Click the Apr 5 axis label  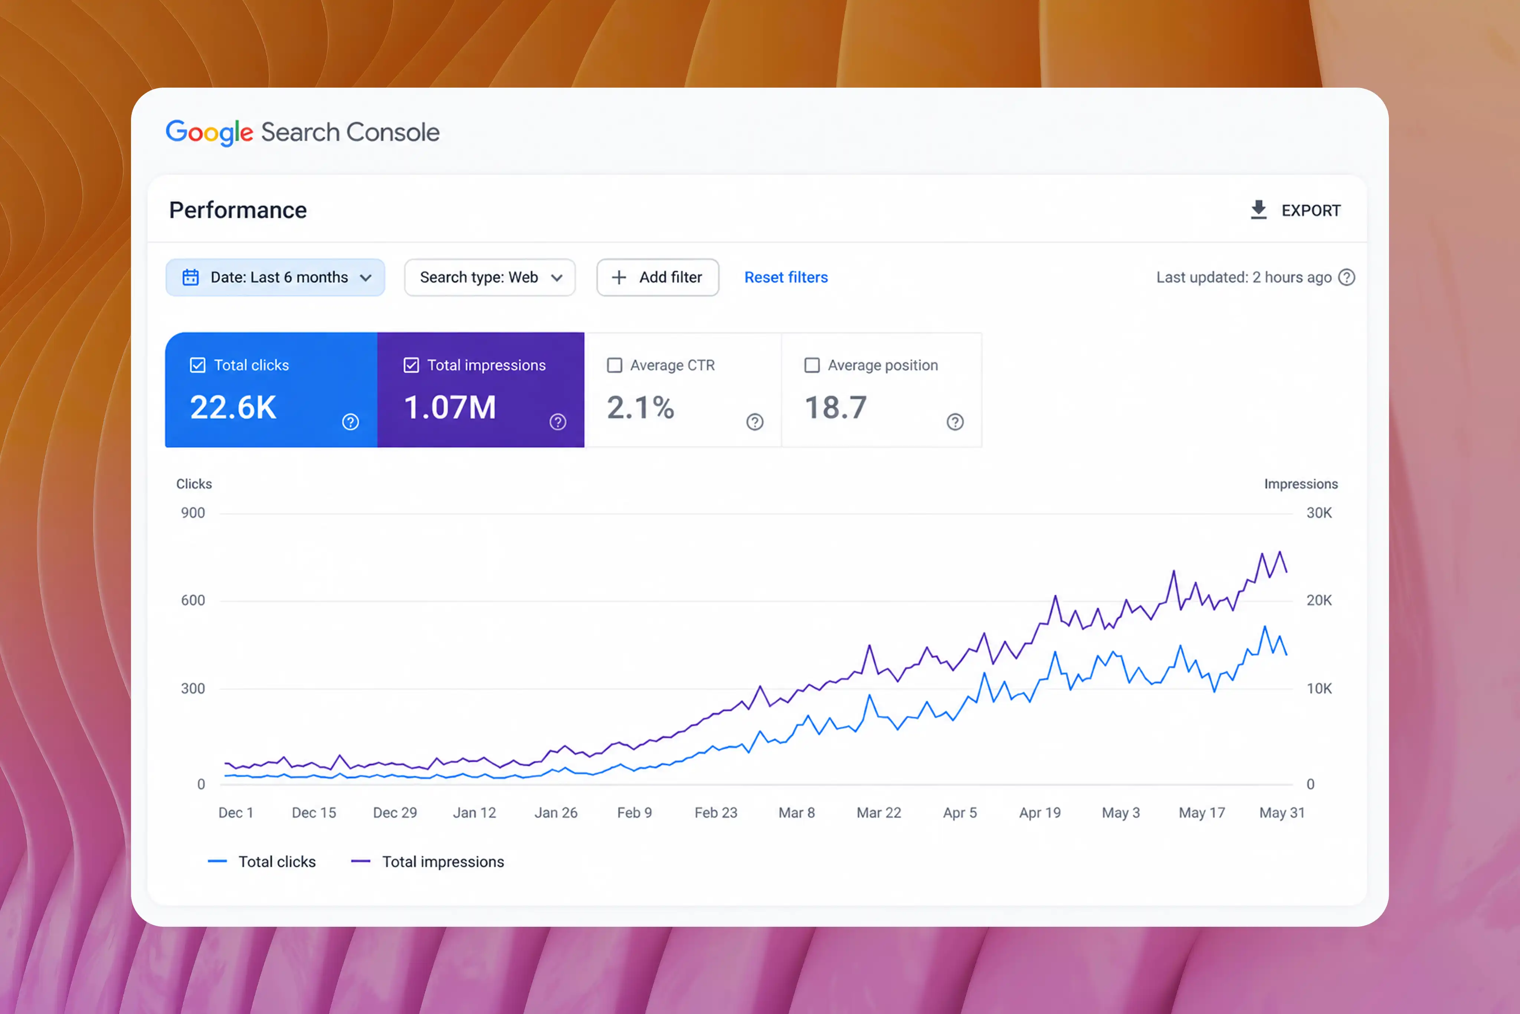pyautogui.click(x=960, y=813)
